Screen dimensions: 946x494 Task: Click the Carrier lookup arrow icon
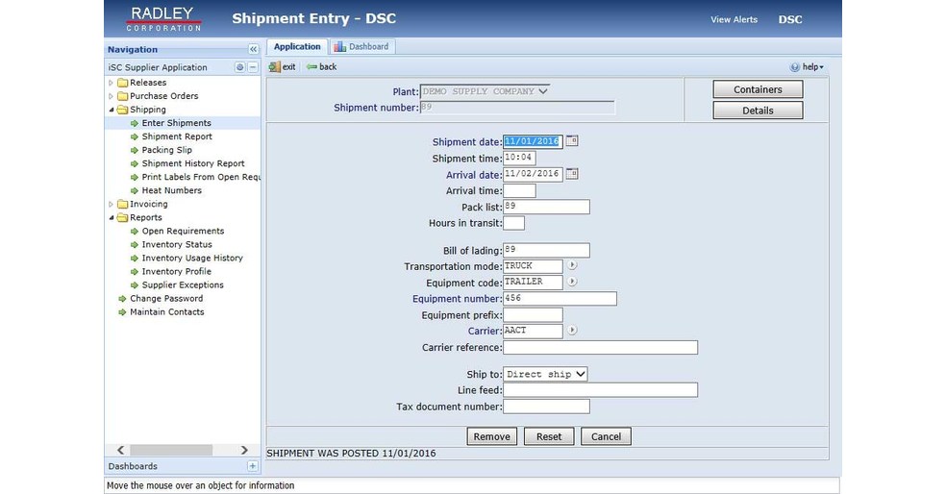click(572, 331)
